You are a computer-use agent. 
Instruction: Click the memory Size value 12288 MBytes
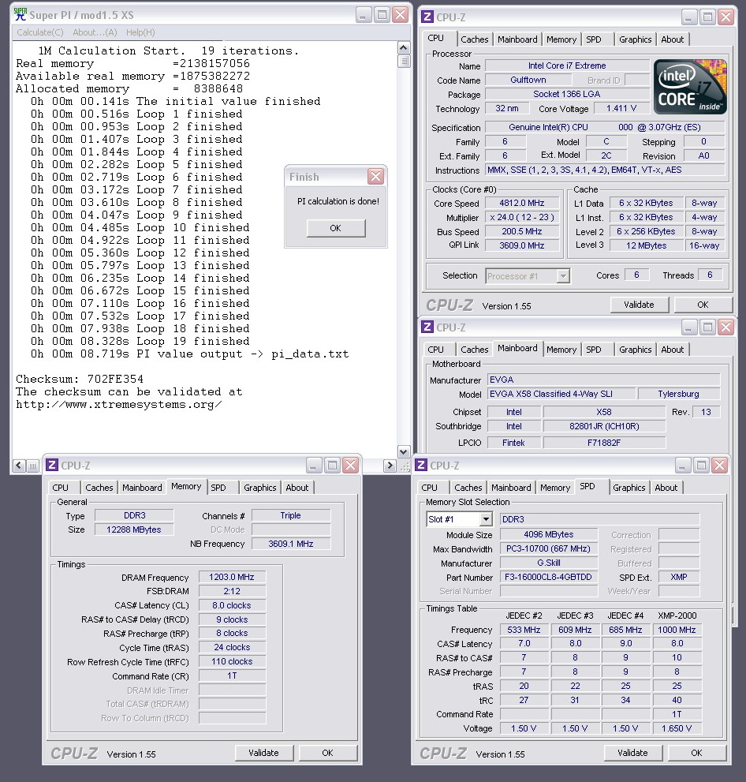pos(134,529)
